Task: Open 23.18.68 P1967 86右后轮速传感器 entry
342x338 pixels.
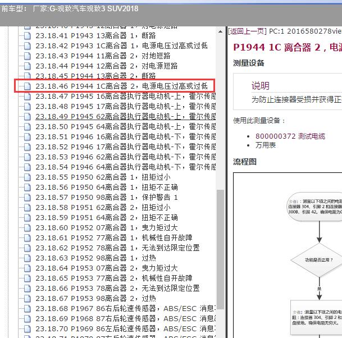Action: pyautogui.click(x=126, y=308)
